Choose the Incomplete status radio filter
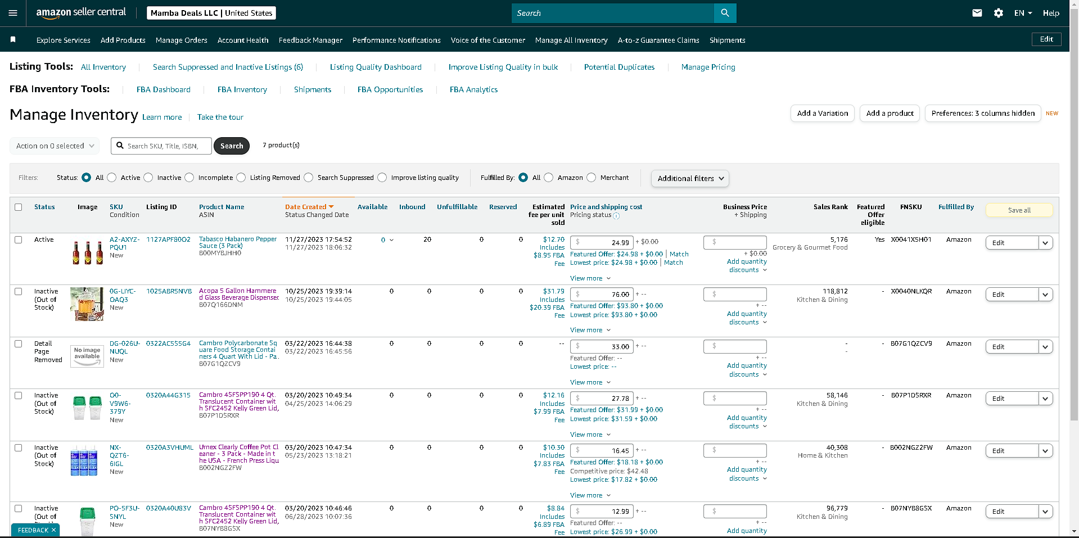The image size is (1079, 538). pos(189,178)
